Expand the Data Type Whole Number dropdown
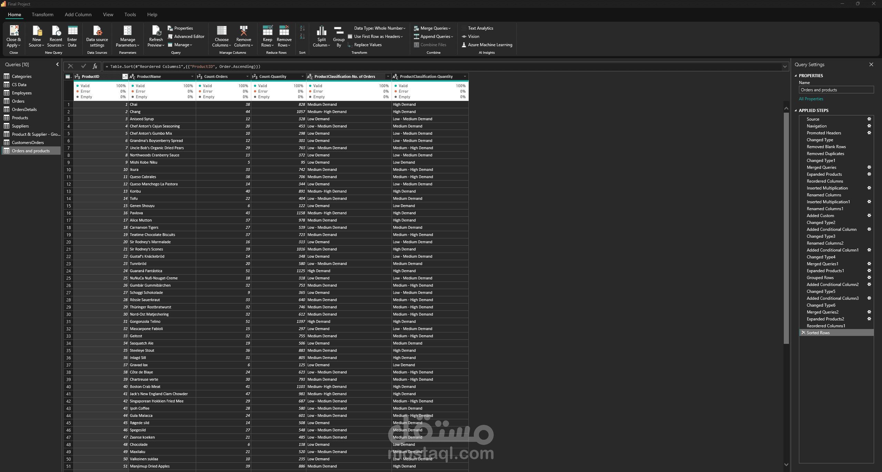Viewport: 882px width, 472px height. tap(379, 28)
